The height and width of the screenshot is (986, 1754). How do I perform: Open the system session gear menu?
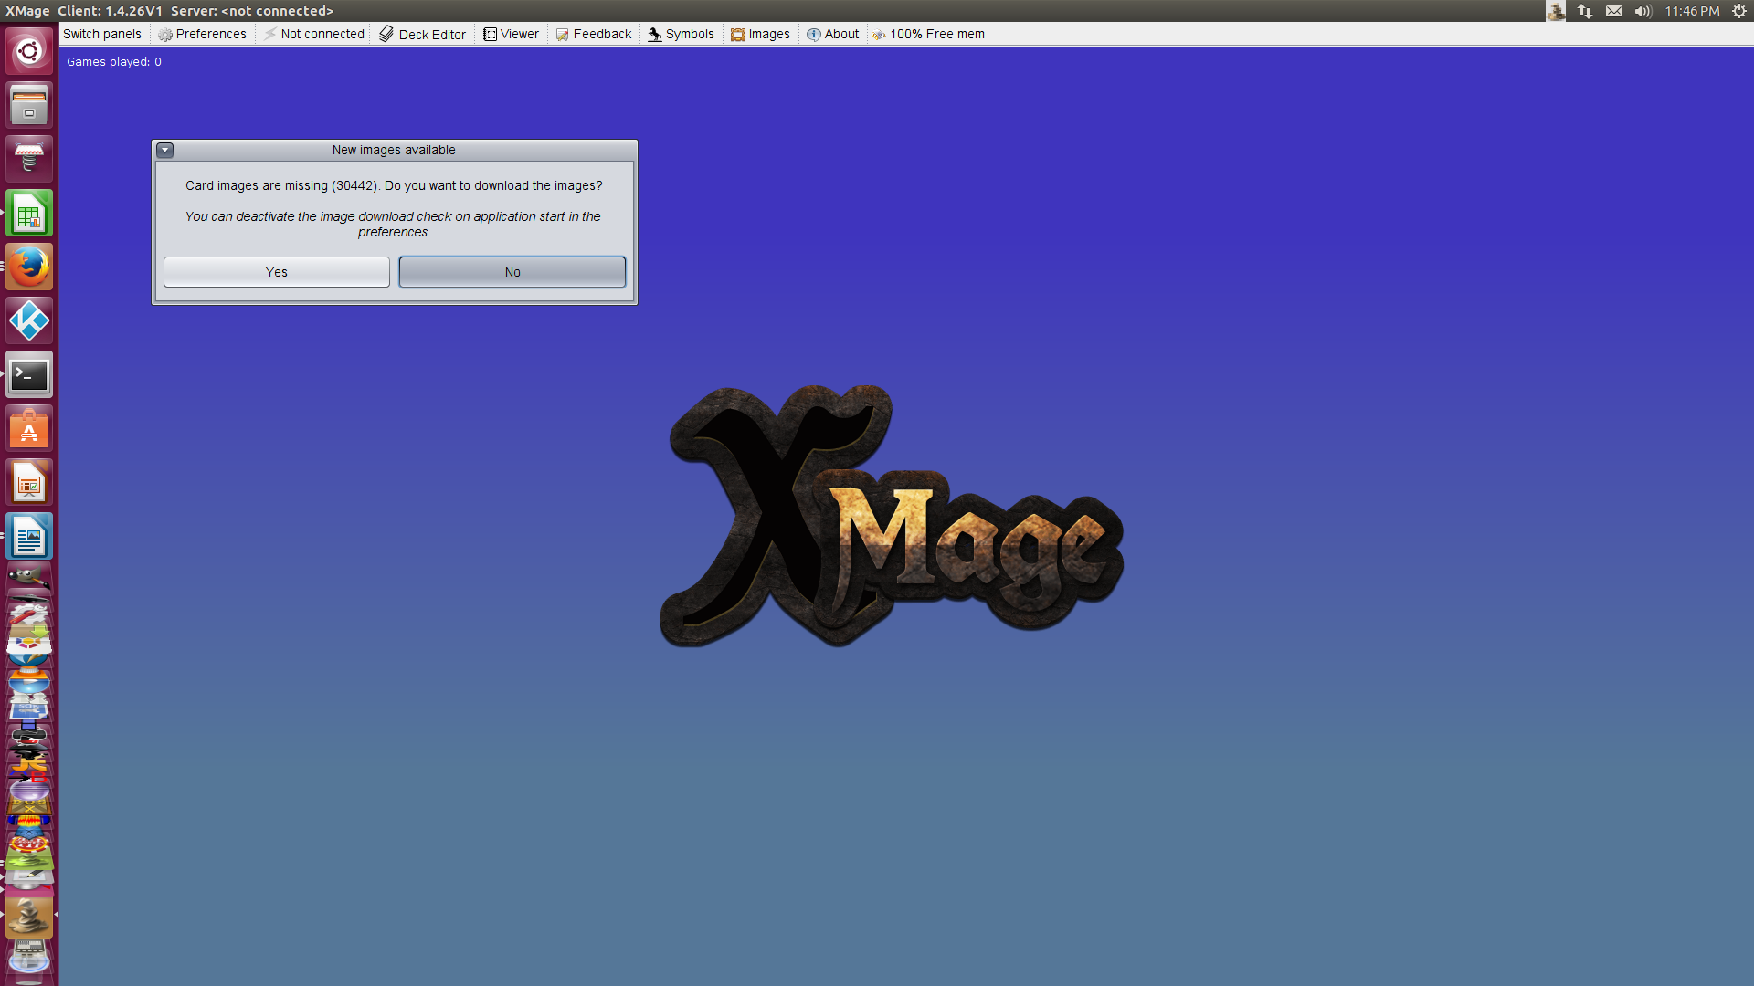[x=1739, y=11]
